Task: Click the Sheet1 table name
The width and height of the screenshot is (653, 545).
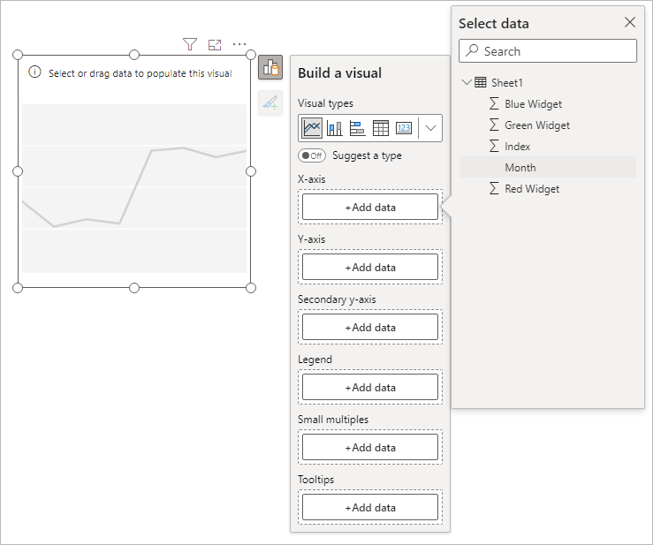Action: [507, 82]
